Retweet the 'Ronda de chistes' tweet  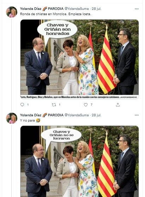coord(54,105)
